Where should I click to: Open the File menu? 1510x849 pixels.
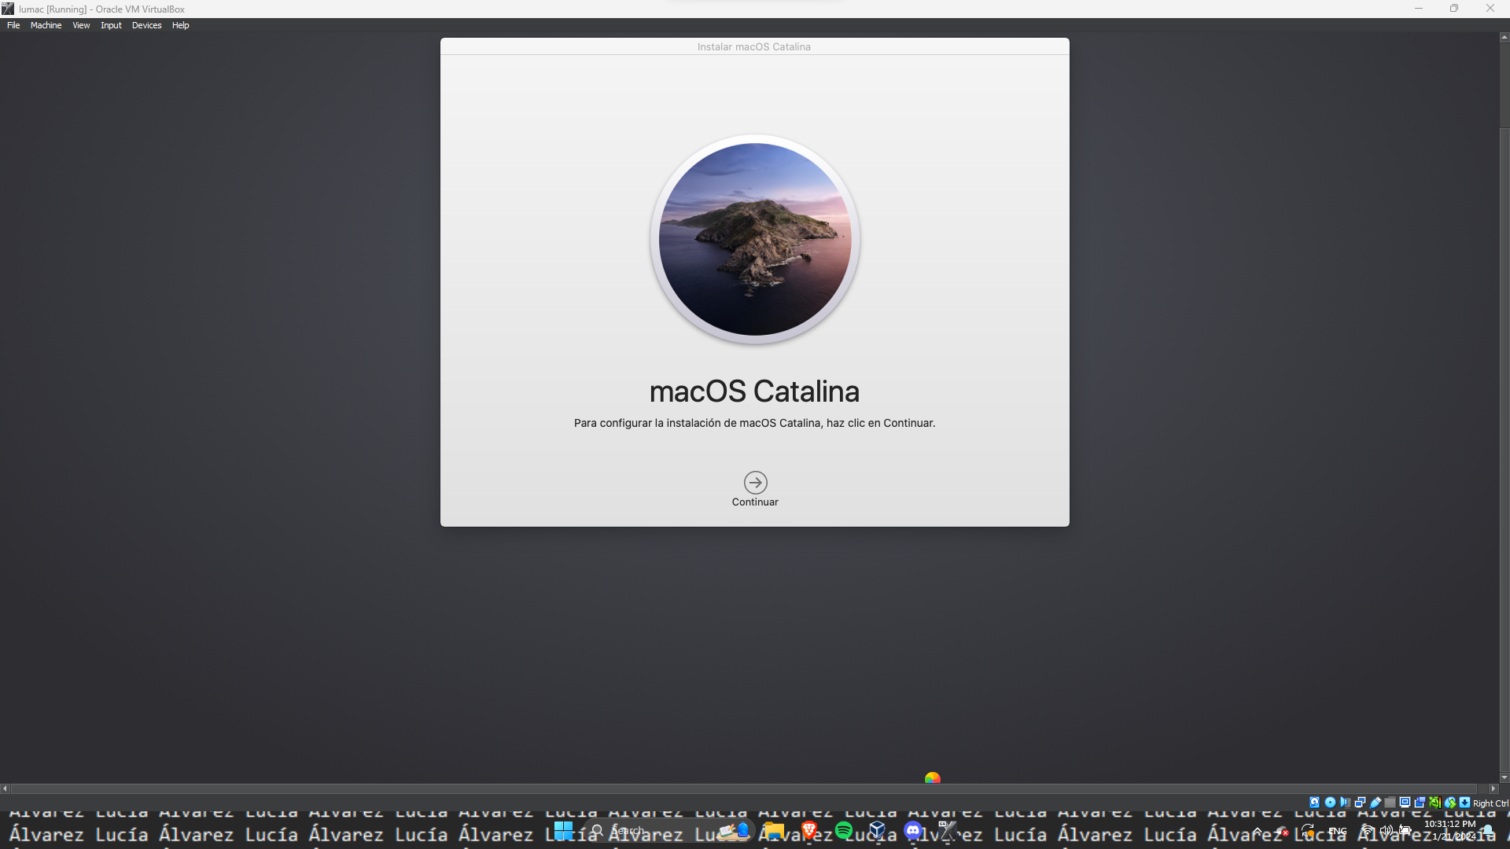(x=13, y=25)
